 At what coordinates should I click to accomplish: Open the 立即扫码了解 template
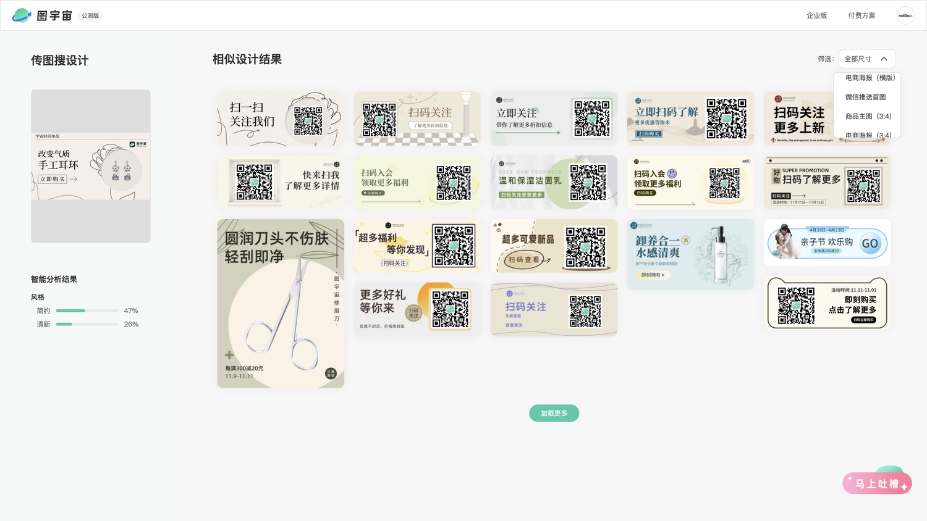coord(690,119)
